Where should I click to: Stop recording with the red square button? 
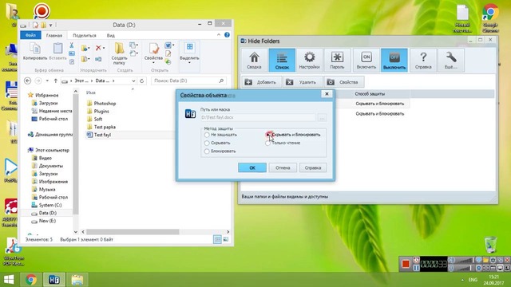pos(406,264)
